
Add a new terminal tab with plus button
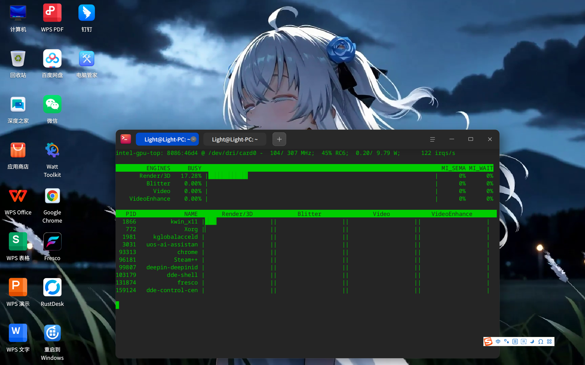(279, 139)
